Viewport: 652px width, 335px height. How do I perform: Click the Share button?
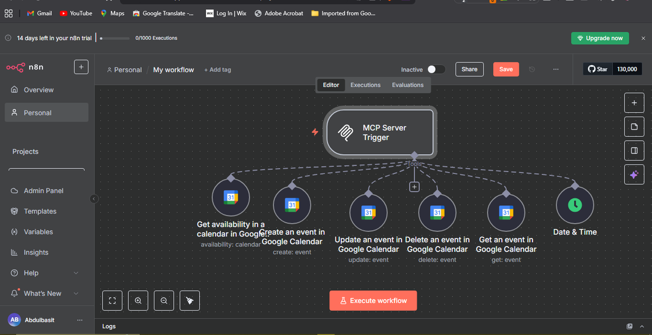(469, 69)
